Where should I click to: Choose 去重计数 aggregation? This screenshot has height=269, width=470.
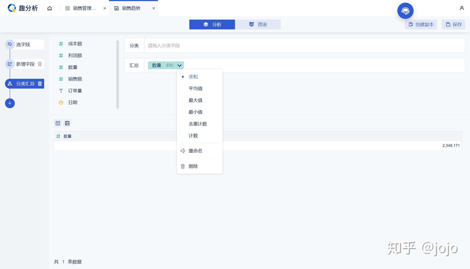pos(200,124)
